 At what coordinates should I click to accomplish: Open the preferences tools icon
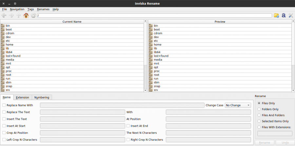pos(291,15)
